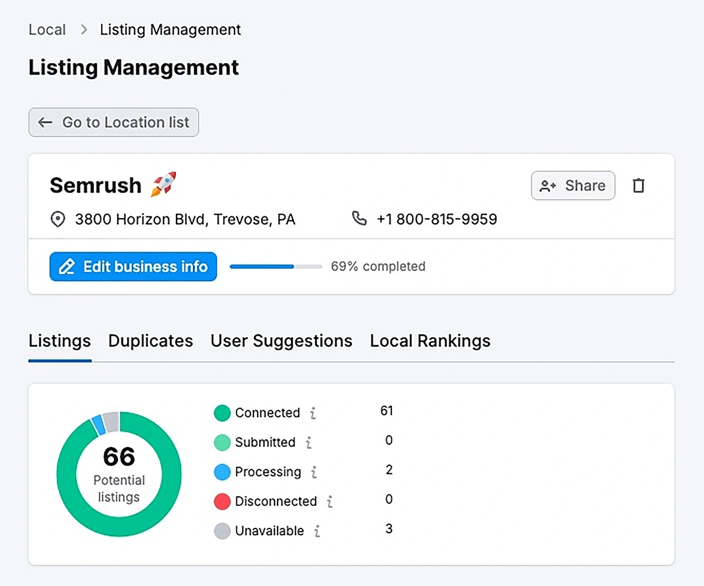Click the 66 Potential listings donut chart
This screenshot has height=586, width=704.
tap(119, 474)
